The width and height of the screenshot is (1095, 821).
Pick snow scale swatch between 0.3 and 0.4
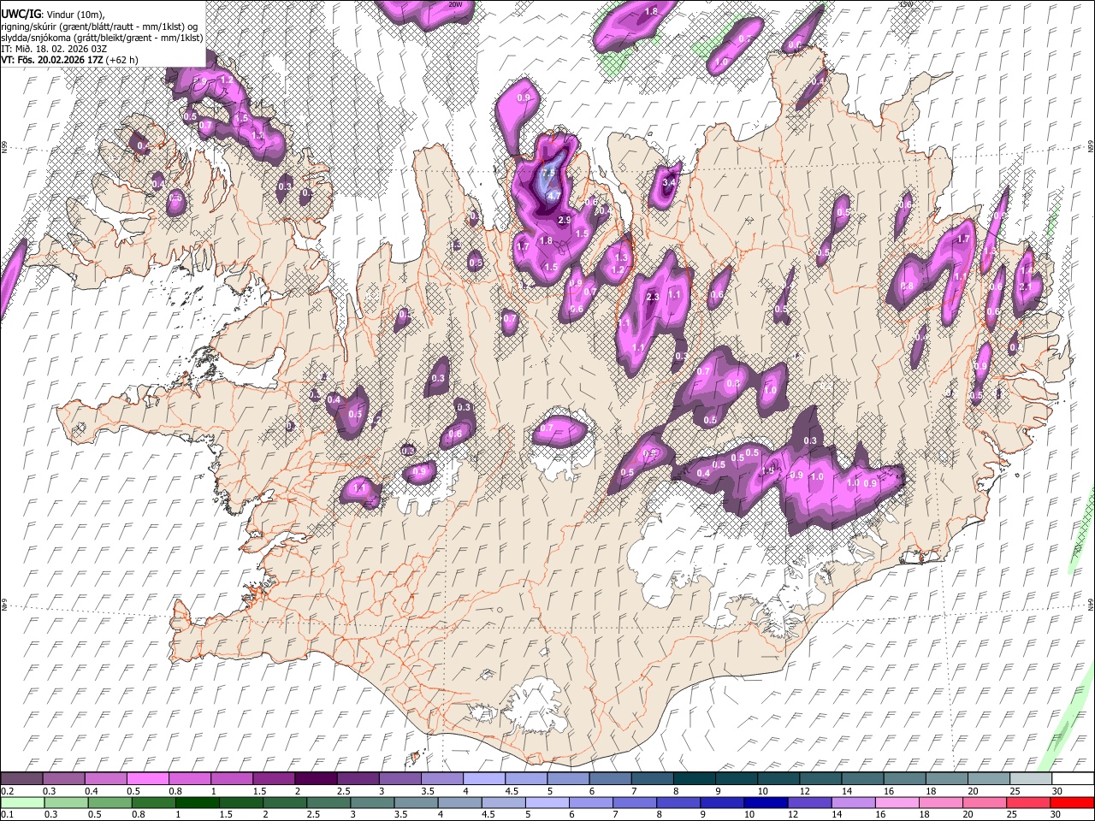(x=63, y=779)
